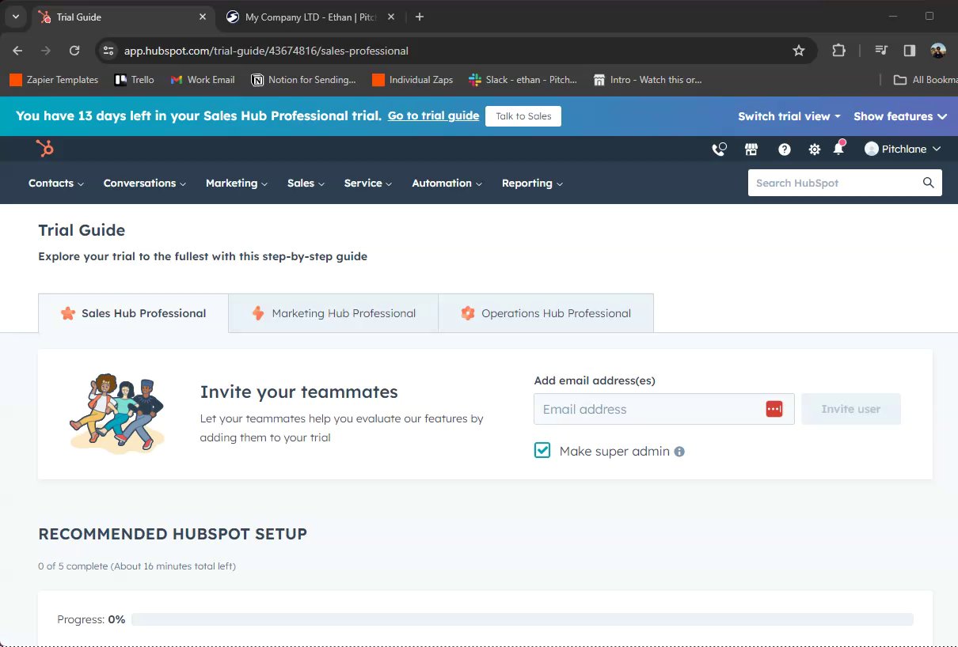Select the Sales Hub Professional tab
958x647 pixels.
pos(133,313)
